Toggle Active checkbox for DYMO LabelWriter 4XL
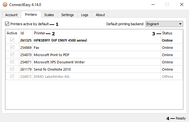The image size is (189, 122). point(12,76)
